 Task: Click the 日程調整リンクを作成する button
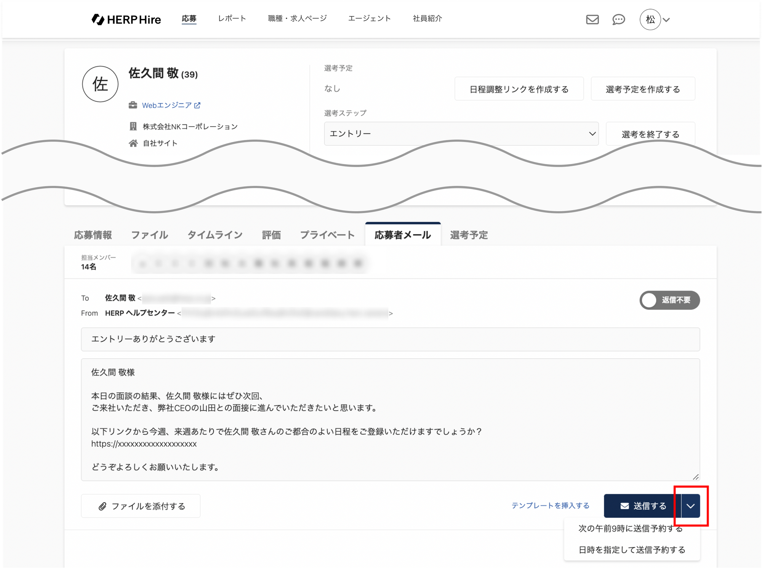tap(519, 89)
